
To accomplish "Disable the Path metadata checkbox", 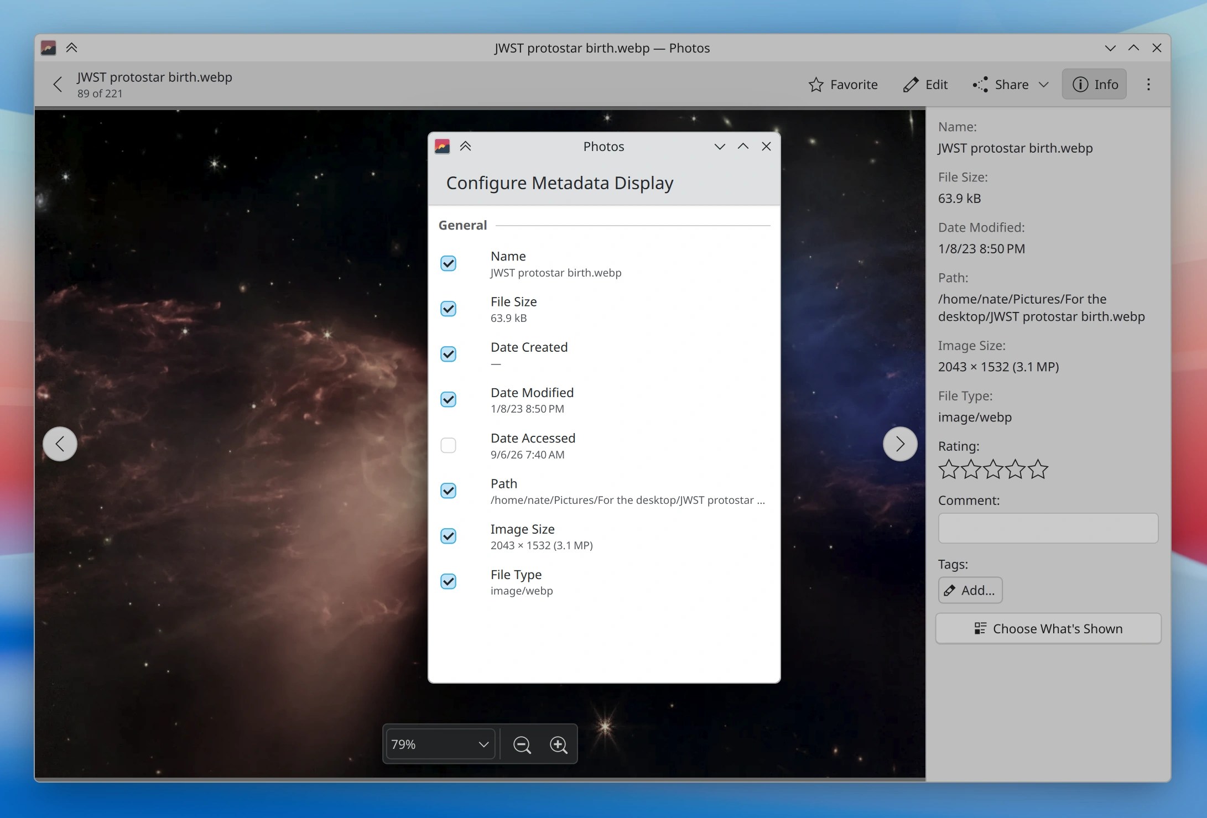I will click(448, 491).
